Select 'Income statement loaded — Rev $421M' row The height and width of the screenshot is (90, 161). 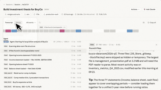[43, 60]
